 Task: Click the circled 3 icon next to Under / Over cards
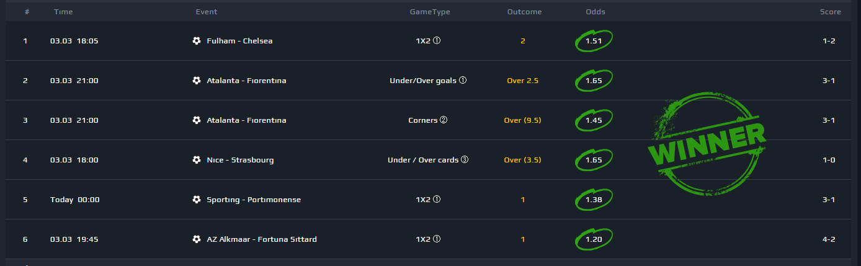click(x=464, y=160)
